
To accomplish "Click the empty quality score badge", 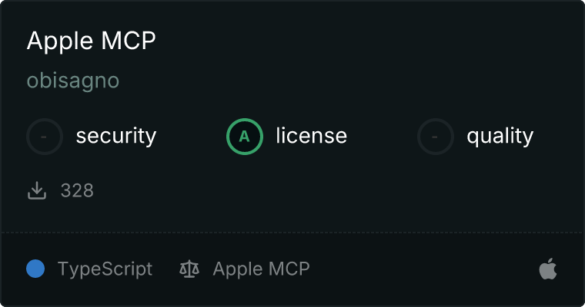I will pos(436,137).
